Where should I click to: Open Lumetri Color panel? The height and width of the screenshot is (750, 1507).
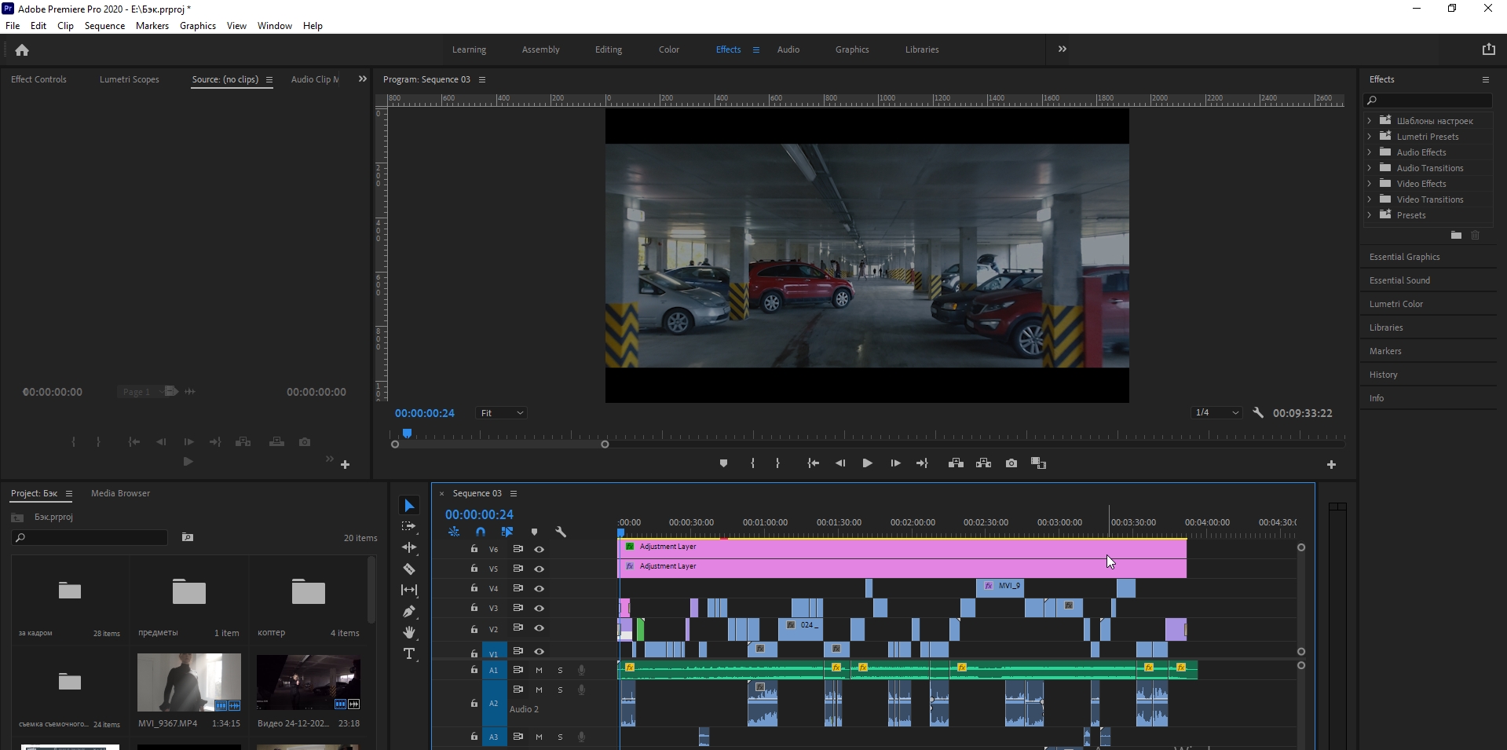1395,304
